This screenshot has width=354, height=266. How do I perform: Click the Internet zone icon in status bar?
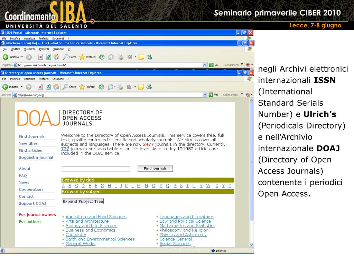(x=213, y=251)
